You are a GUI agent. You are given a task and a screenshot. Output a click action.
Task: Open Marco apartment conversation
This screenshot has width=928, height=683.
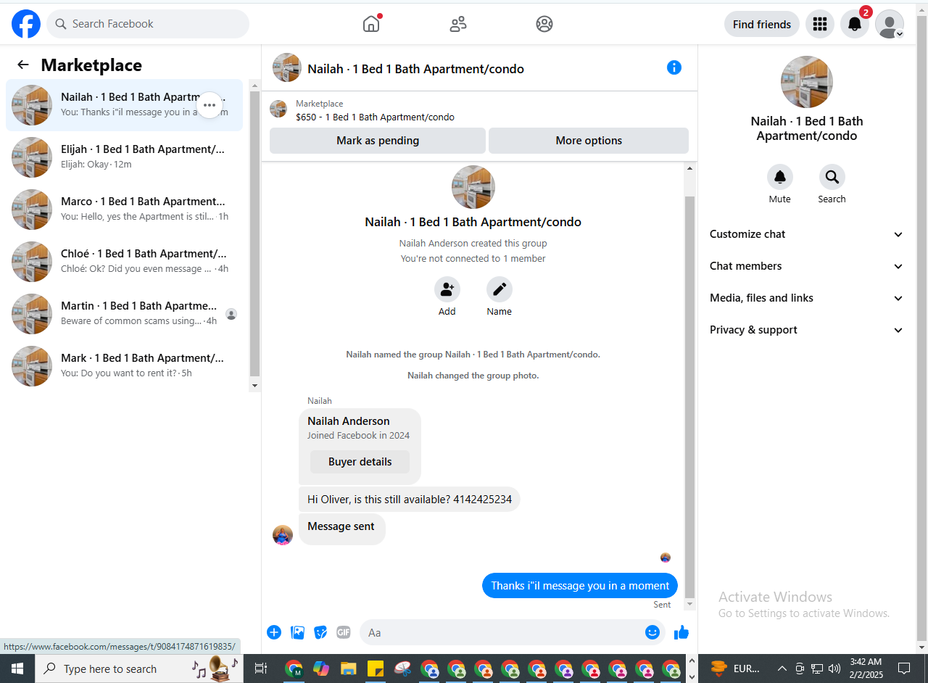click(124, 210)
